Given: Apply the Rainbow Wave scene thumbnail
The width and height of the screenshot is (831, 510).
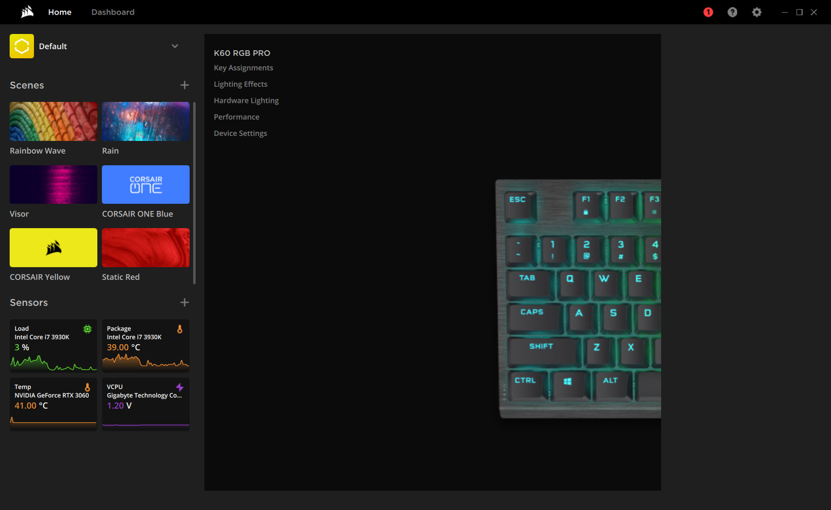Looking at the screenshot, I should 53,122.
